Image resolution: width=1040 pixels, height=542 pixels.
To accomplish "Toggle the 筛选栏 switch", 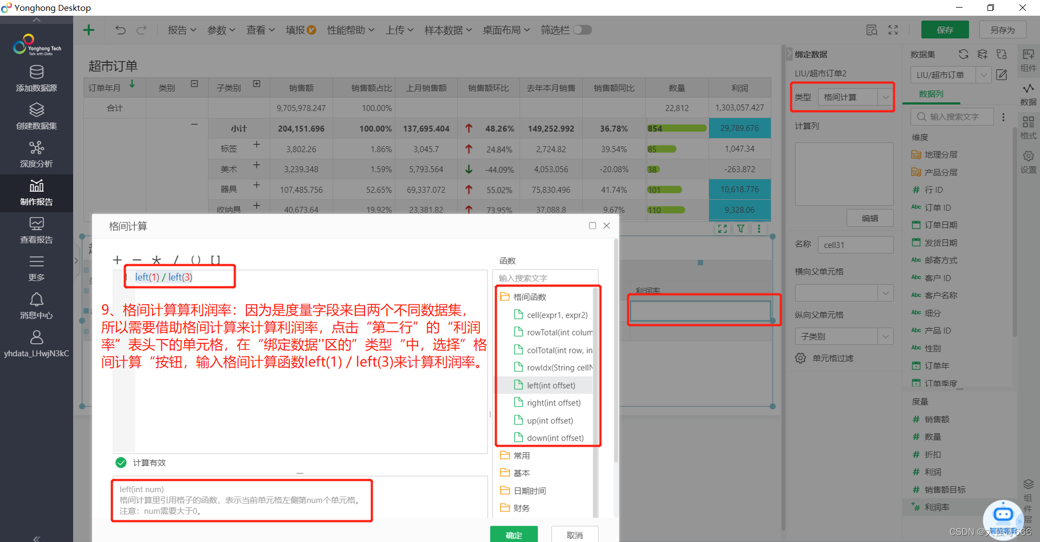I will click(582, 30).
